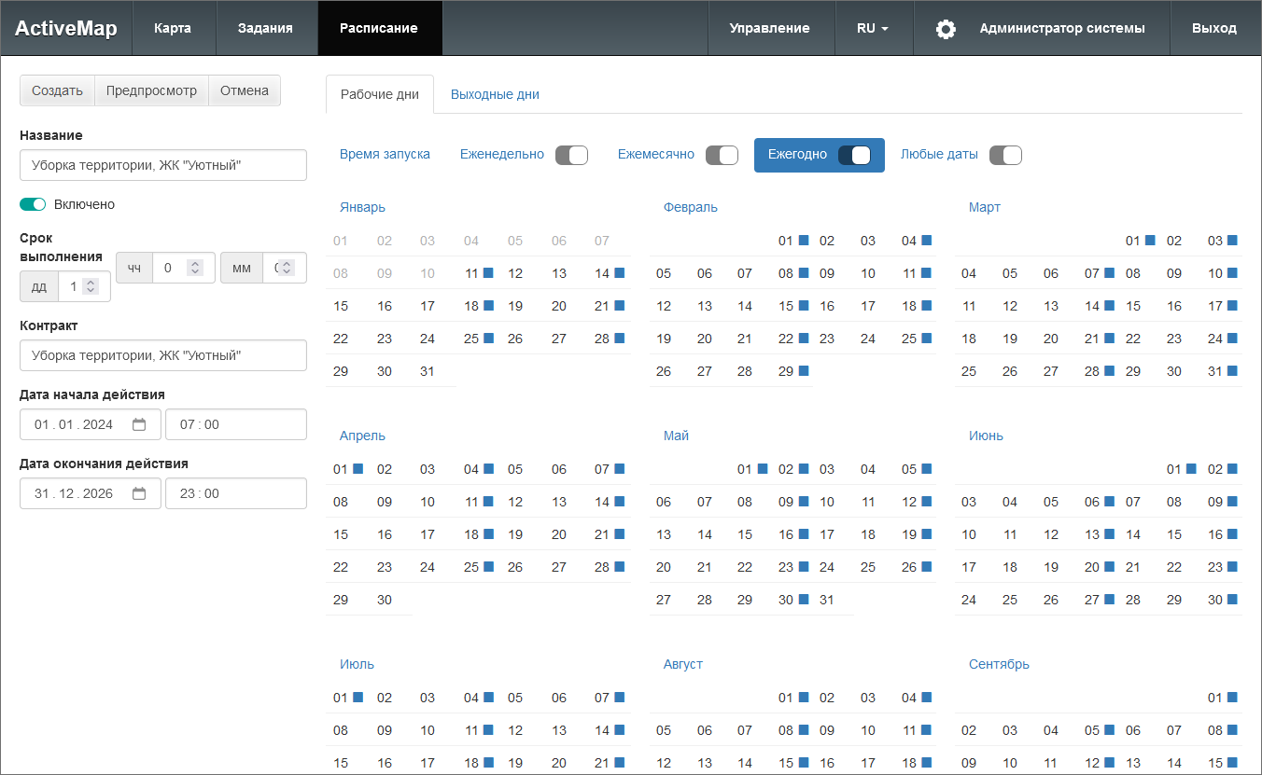
Task: Click the ActiveMap logo
Action: [x=66, y=28]
